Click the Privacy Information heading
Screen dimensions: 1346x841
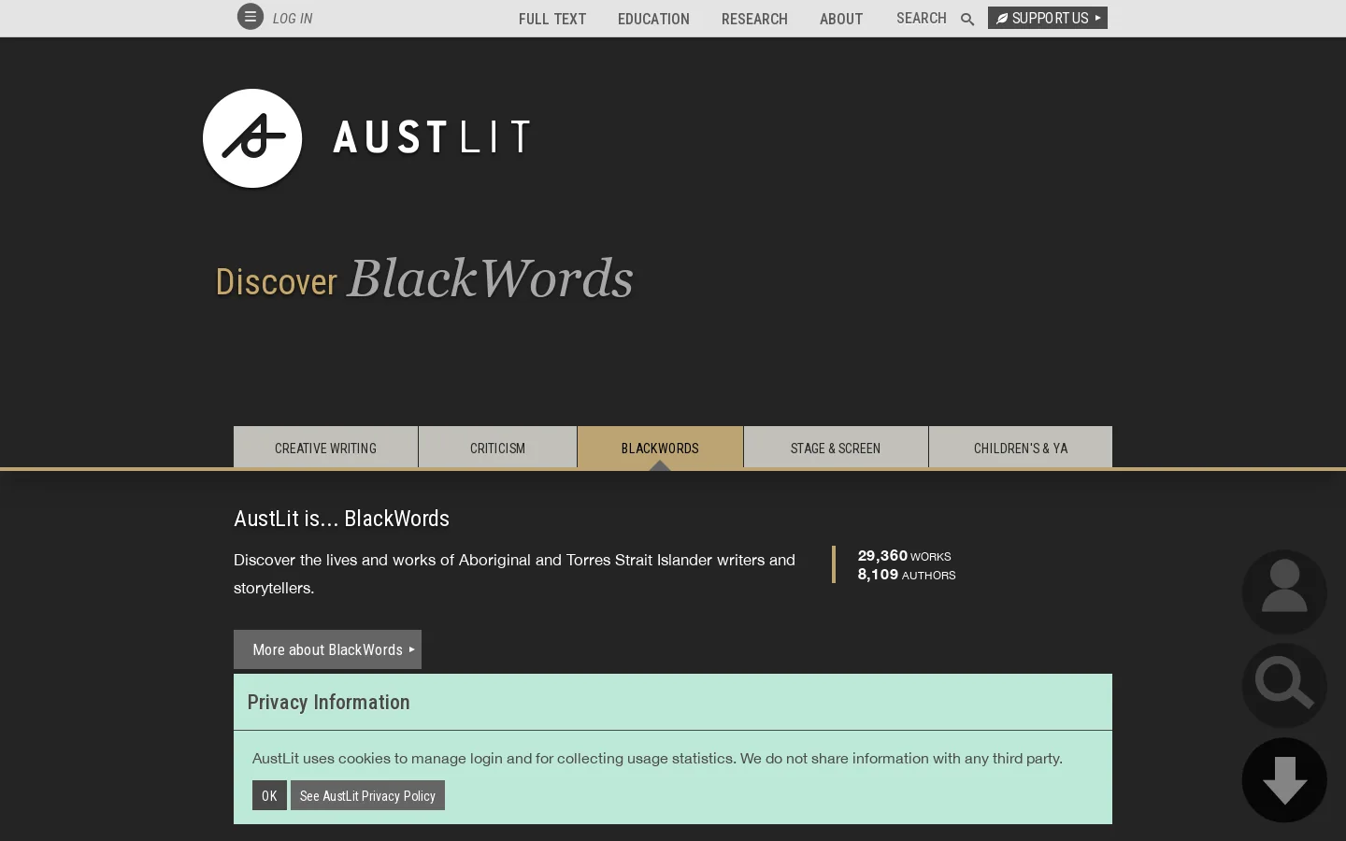(328, 702)
